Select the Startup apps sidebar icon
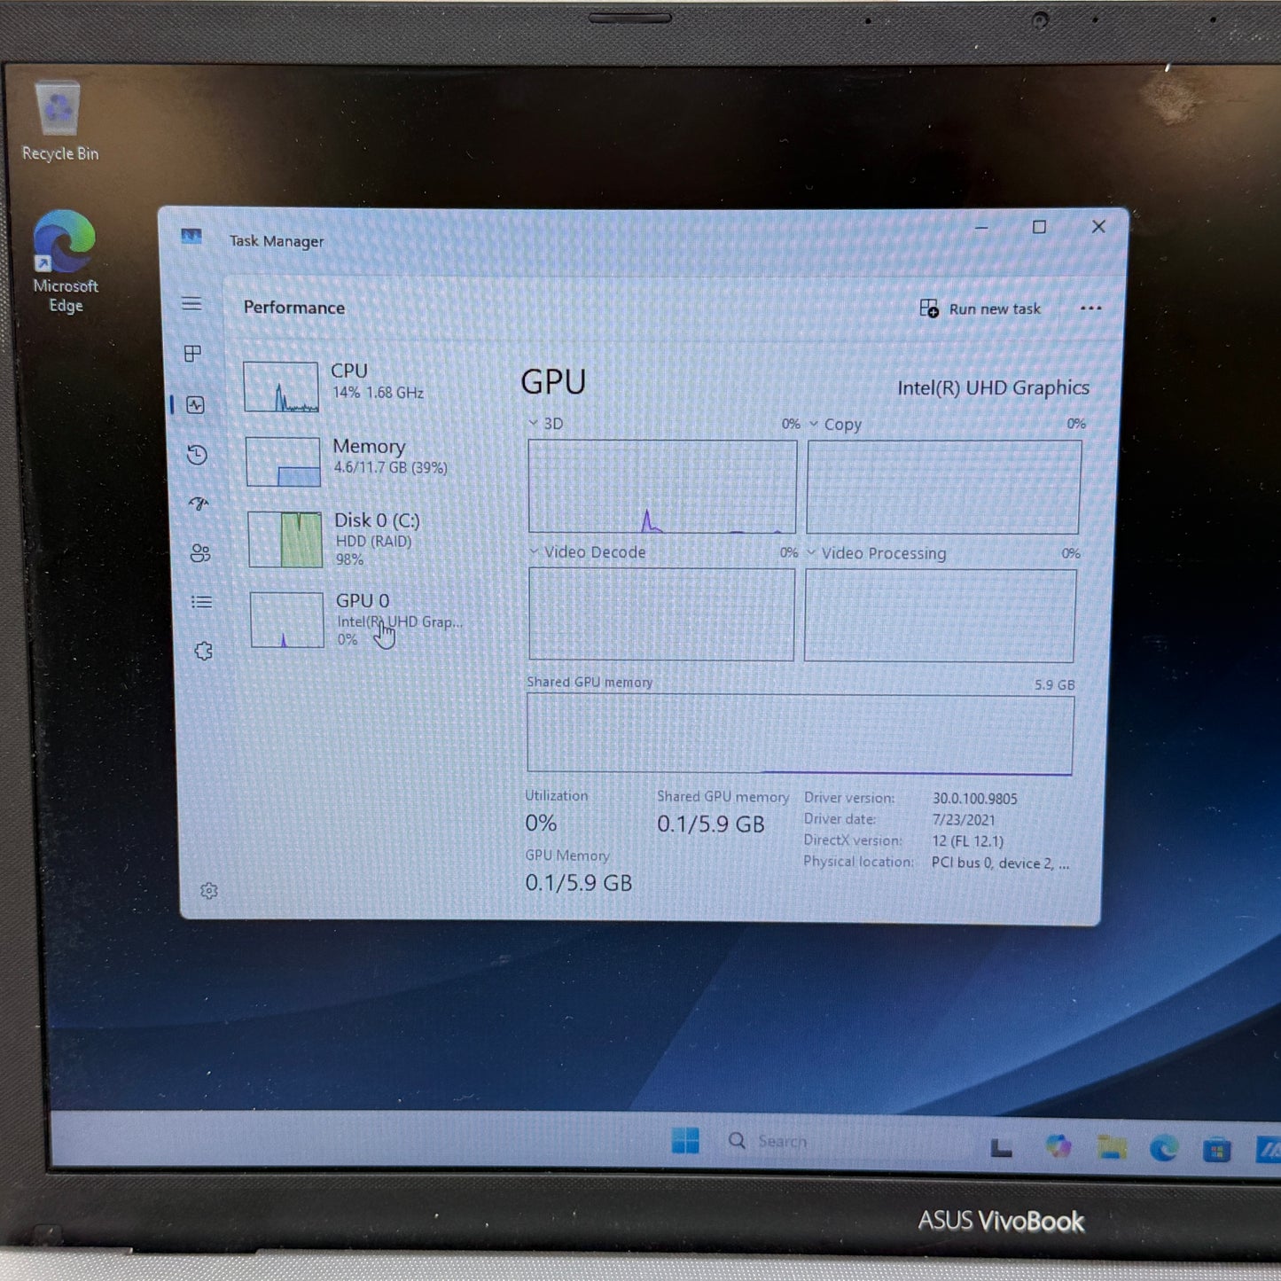1281x1281 pixels. (x=198, y=504)
